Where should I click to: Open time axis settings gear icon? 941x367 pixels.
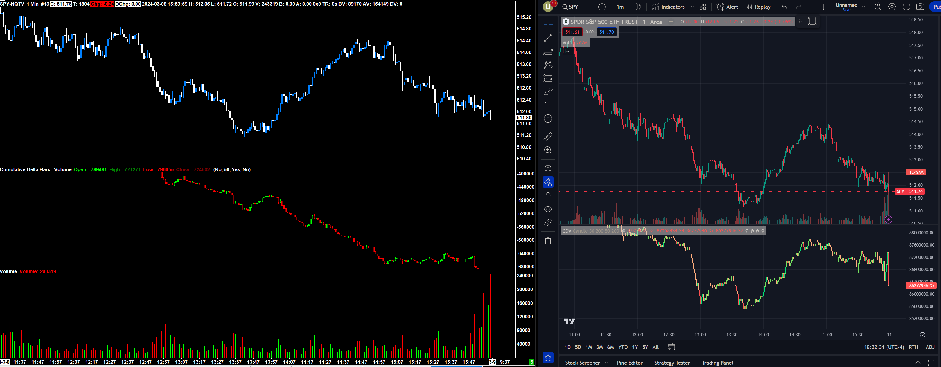922,334
